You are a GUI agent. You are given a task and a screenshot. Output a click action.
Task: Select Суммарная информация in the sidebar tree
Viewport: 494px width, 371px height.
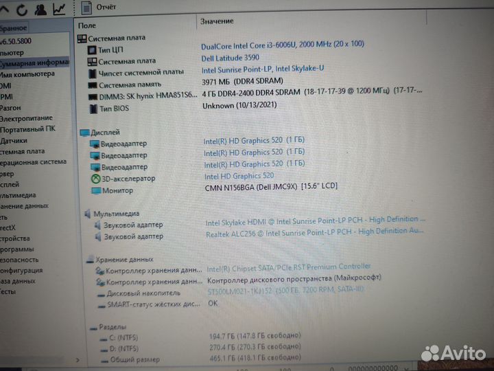[x=34, y=63]
